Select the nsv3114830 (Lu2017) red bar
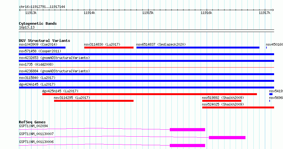The height and width of the screenshot is (149, 283). pos(109,48)
